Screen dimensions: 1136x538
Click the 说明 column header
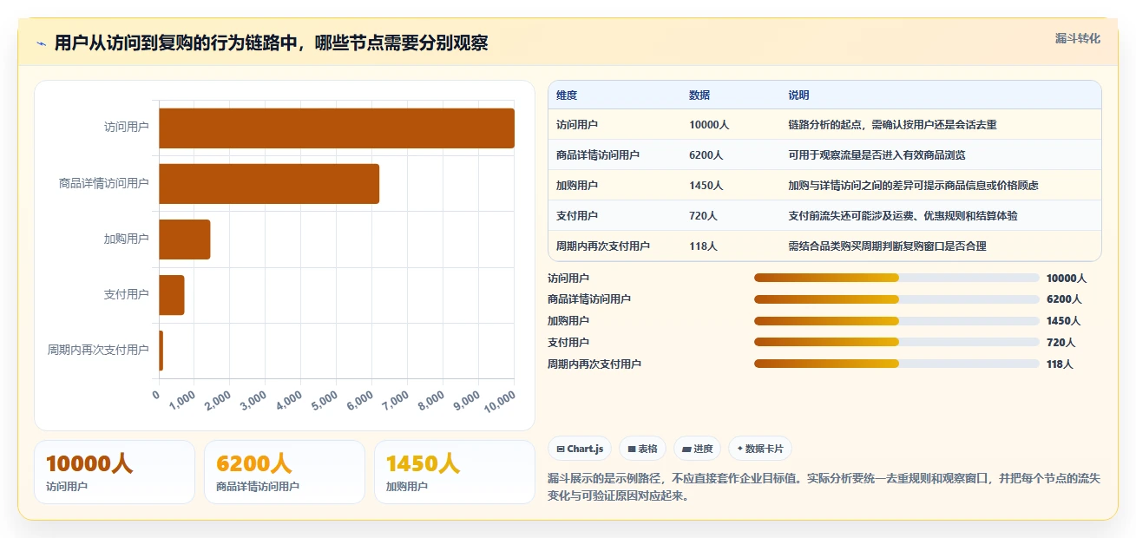pos(798,95)
